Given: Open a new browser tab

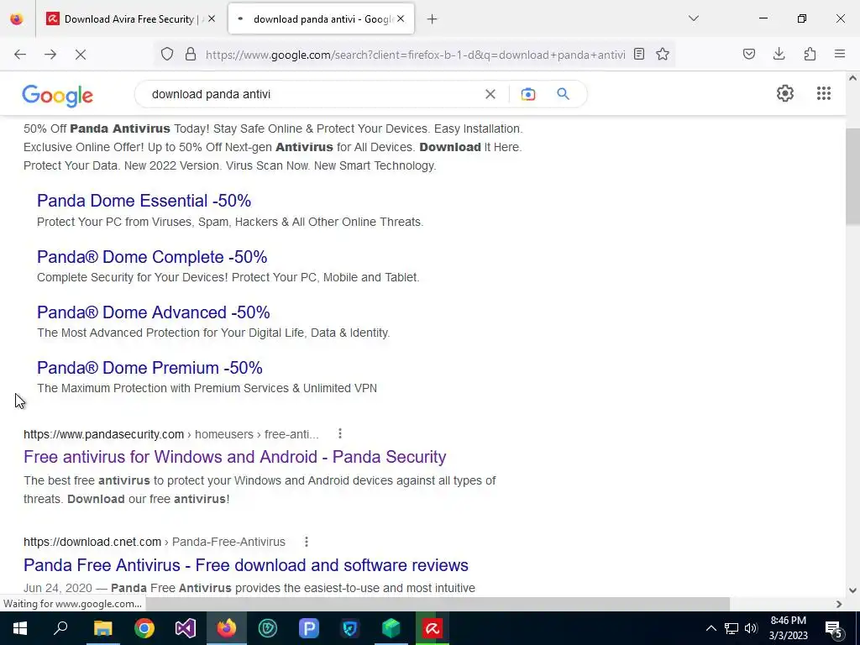Looking at the screenshot, I should point(433,19).
